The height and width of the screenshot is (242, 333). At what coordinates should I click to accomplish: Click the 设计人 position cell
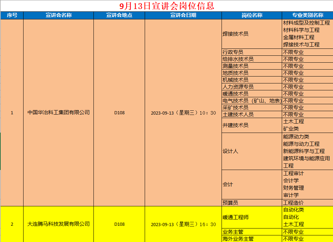pyautogui.click(x=252, y=151)
